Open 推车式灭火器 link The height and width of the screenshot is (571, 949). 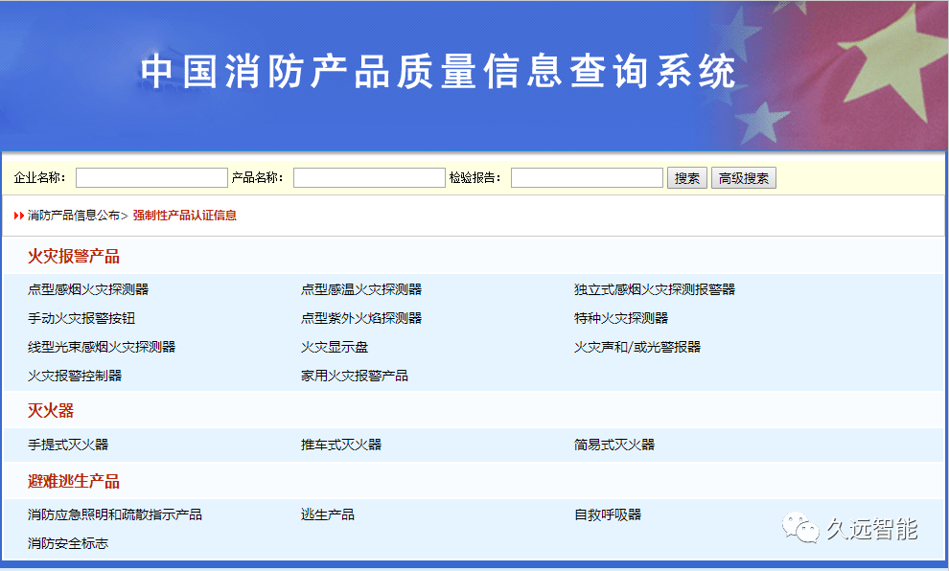(x=340, y=445)
